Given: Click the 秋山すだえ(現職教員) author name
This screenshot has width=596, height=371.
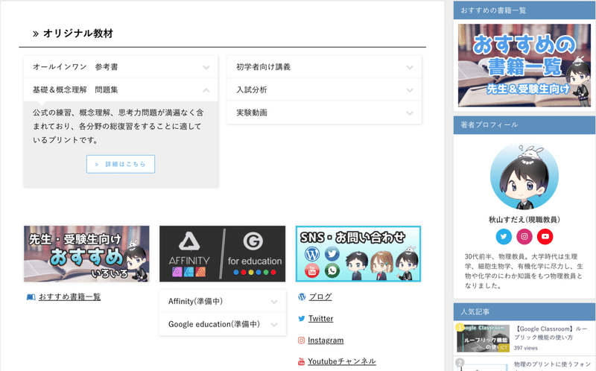Looking at the screenshot, I should tap(524, 220).
